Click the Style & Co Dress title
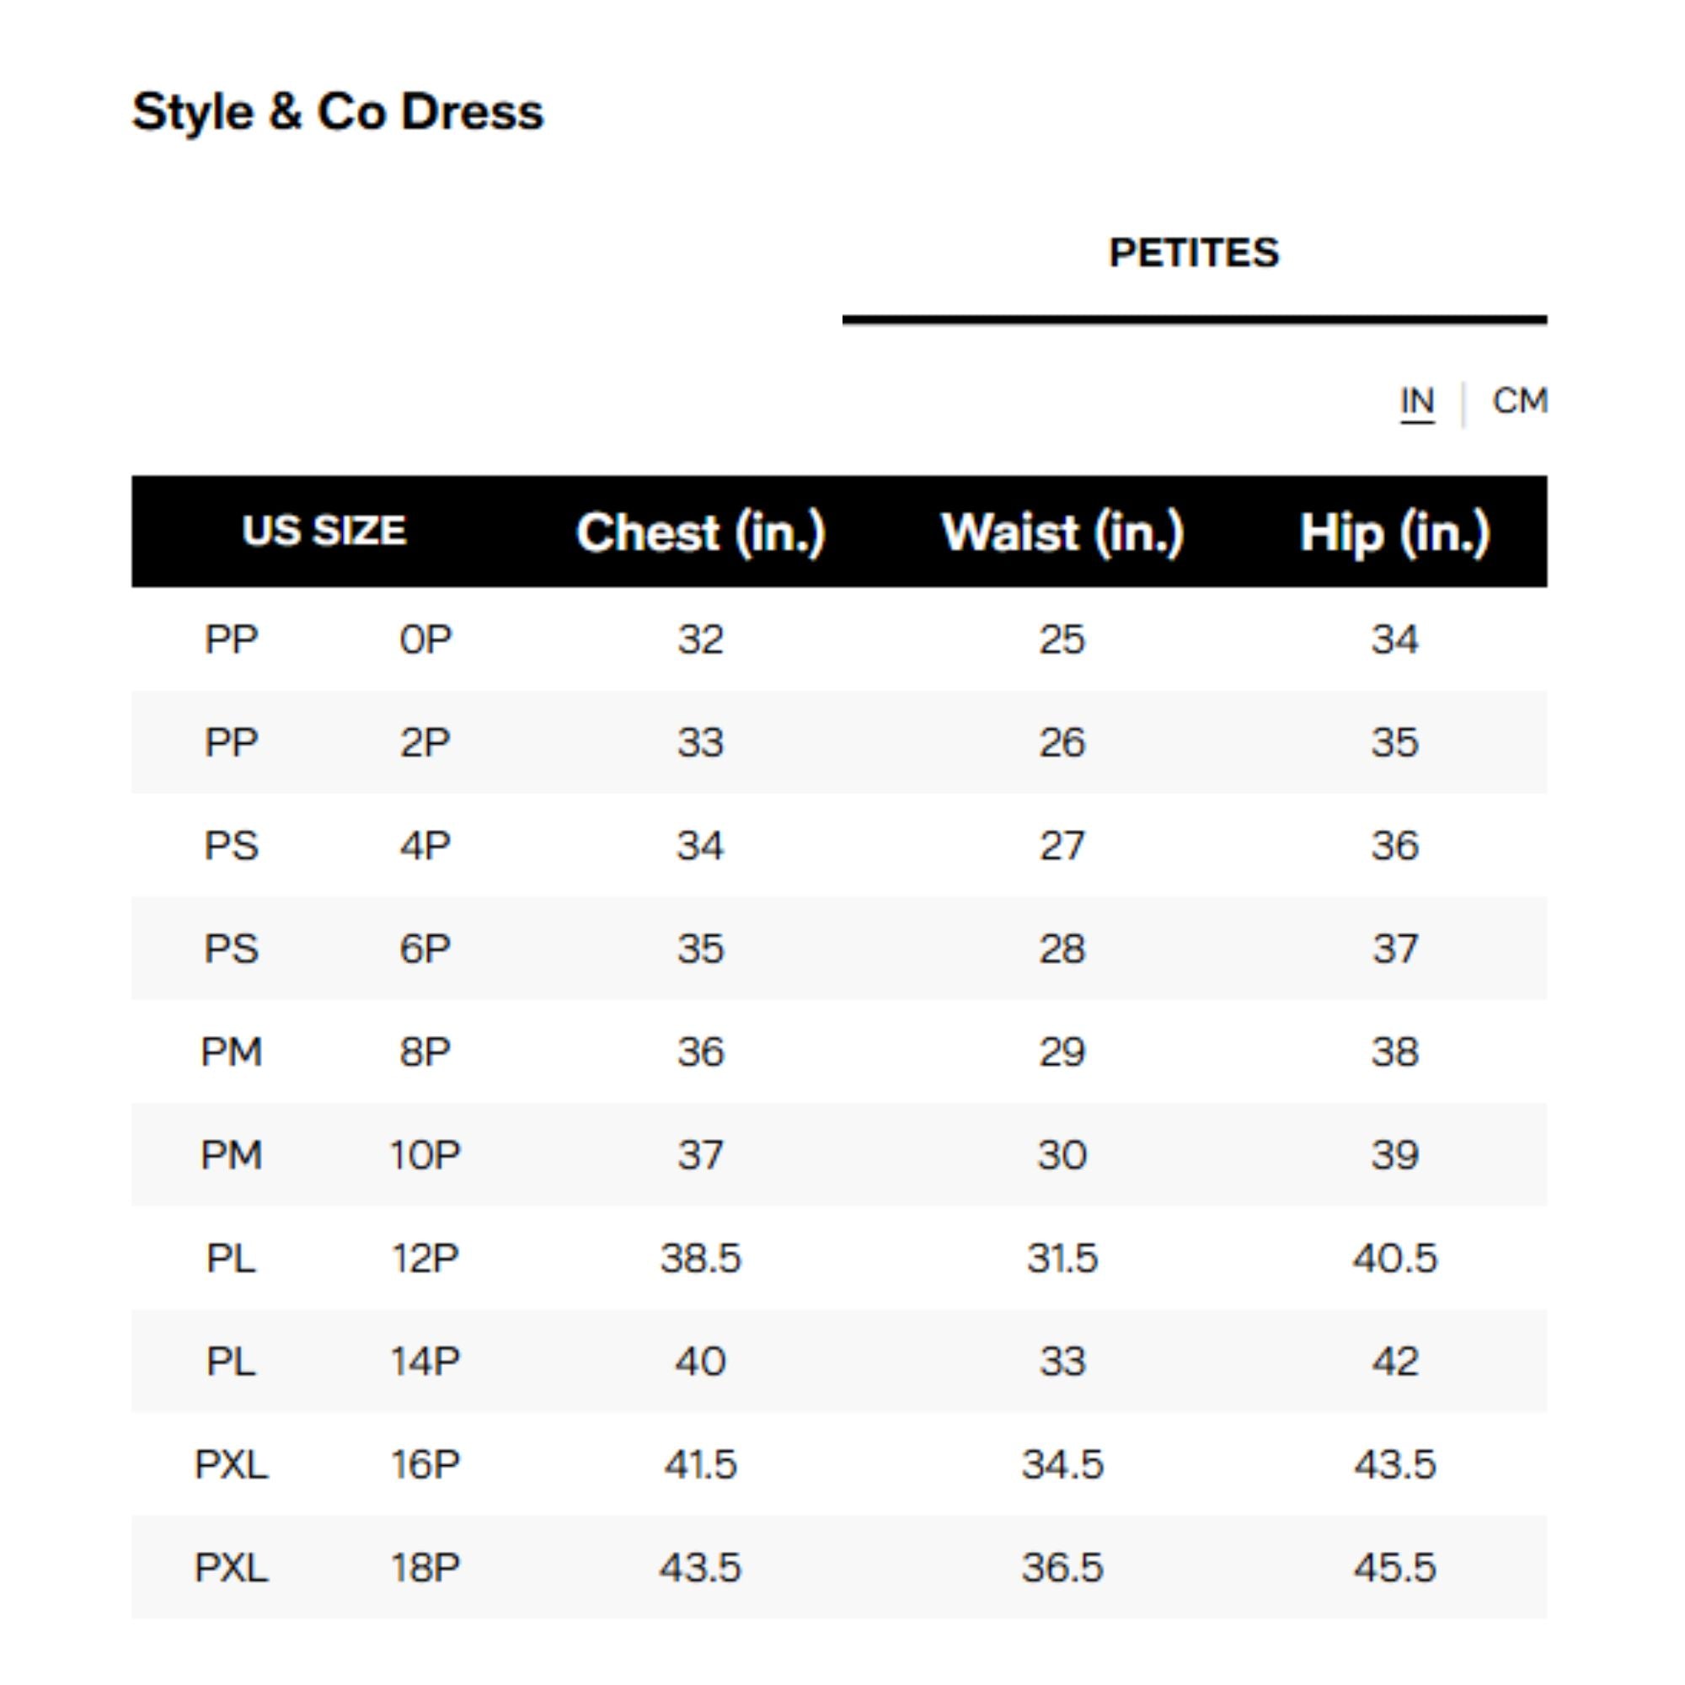 (338, 113)
